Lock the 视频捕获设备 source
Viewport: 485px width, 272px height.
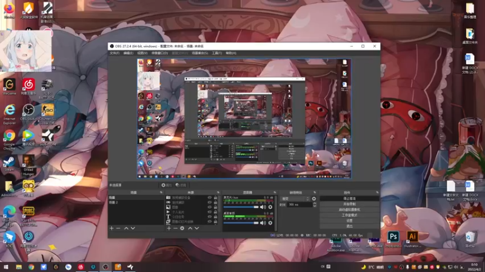[215, 198]
